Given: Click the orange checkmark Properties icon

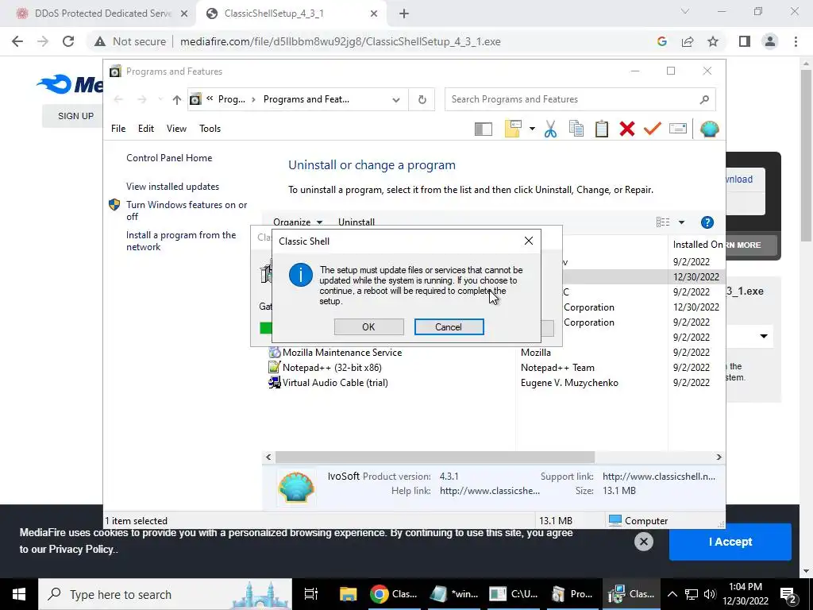Looking at the screenshot, I should [x=653, y=129].
